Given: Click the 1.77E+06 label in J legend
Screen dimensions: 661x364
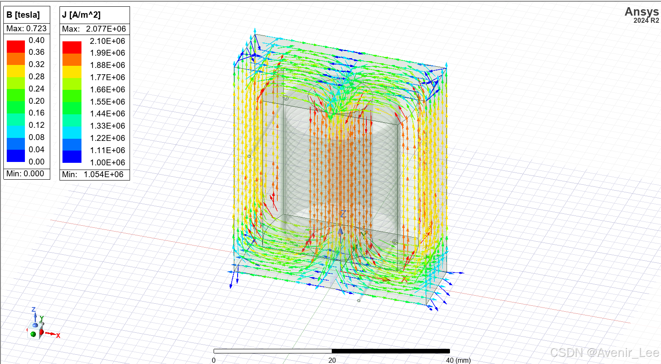Looking at the screenshot, I should click(x=108, y=77).
